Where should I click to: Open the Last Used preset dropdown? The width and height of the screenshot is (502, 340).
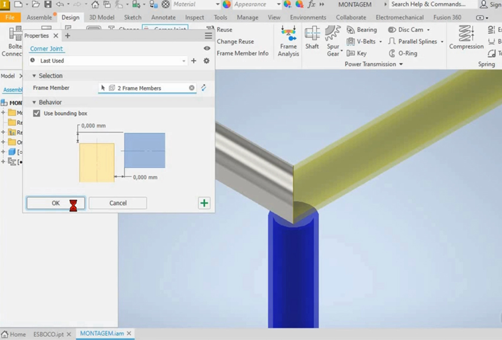tap(183, 61)
